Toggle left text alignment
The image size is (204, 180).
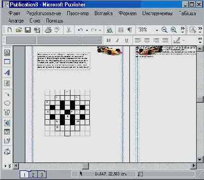coord(138,40)
